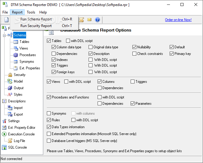Open the Help menu
The height and width of the screenshot is (163, 203).
click(43, 12)
